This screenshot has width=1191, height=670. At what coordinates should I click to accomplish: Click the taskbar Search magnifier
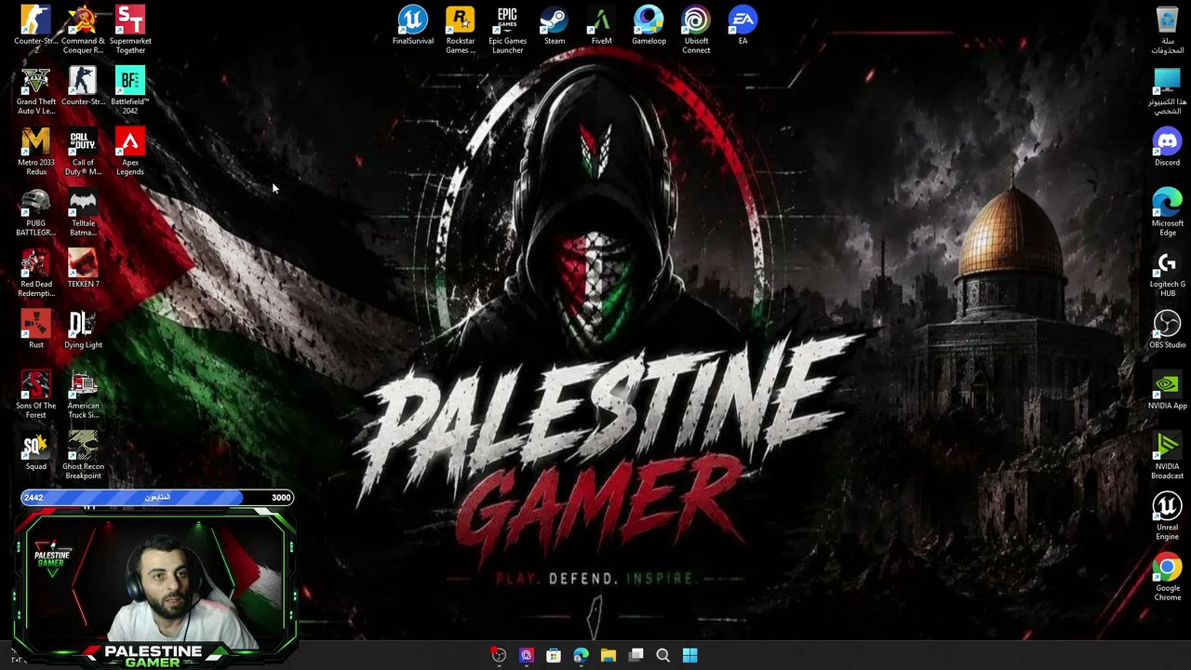662,655
